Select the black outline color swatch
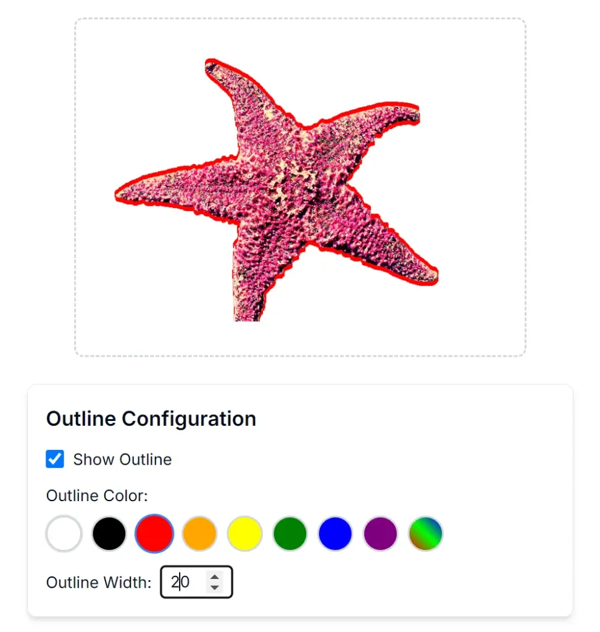The image size is (600, 632). pos(109,533)
